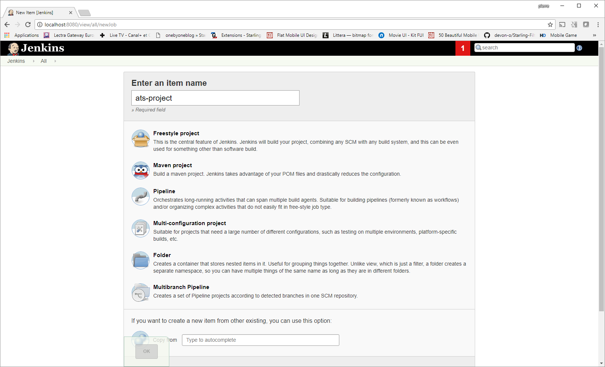
Task: Open devon-o/Starling GitHub bookmark
Action: 509,35
